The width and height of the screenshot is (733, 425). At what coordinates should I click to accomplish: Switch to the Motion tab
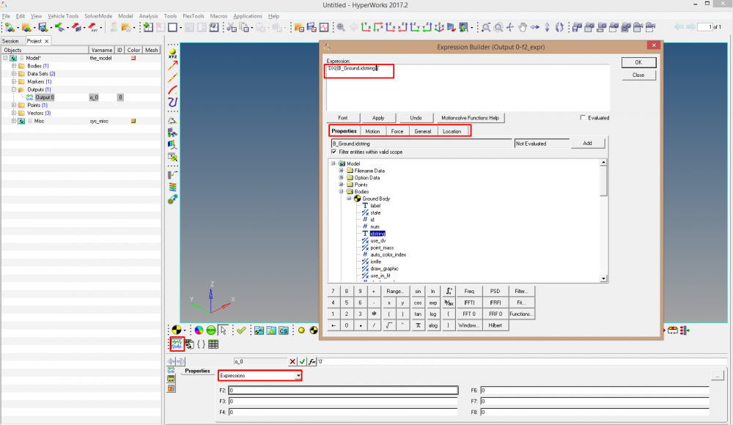tap(372, 131)
